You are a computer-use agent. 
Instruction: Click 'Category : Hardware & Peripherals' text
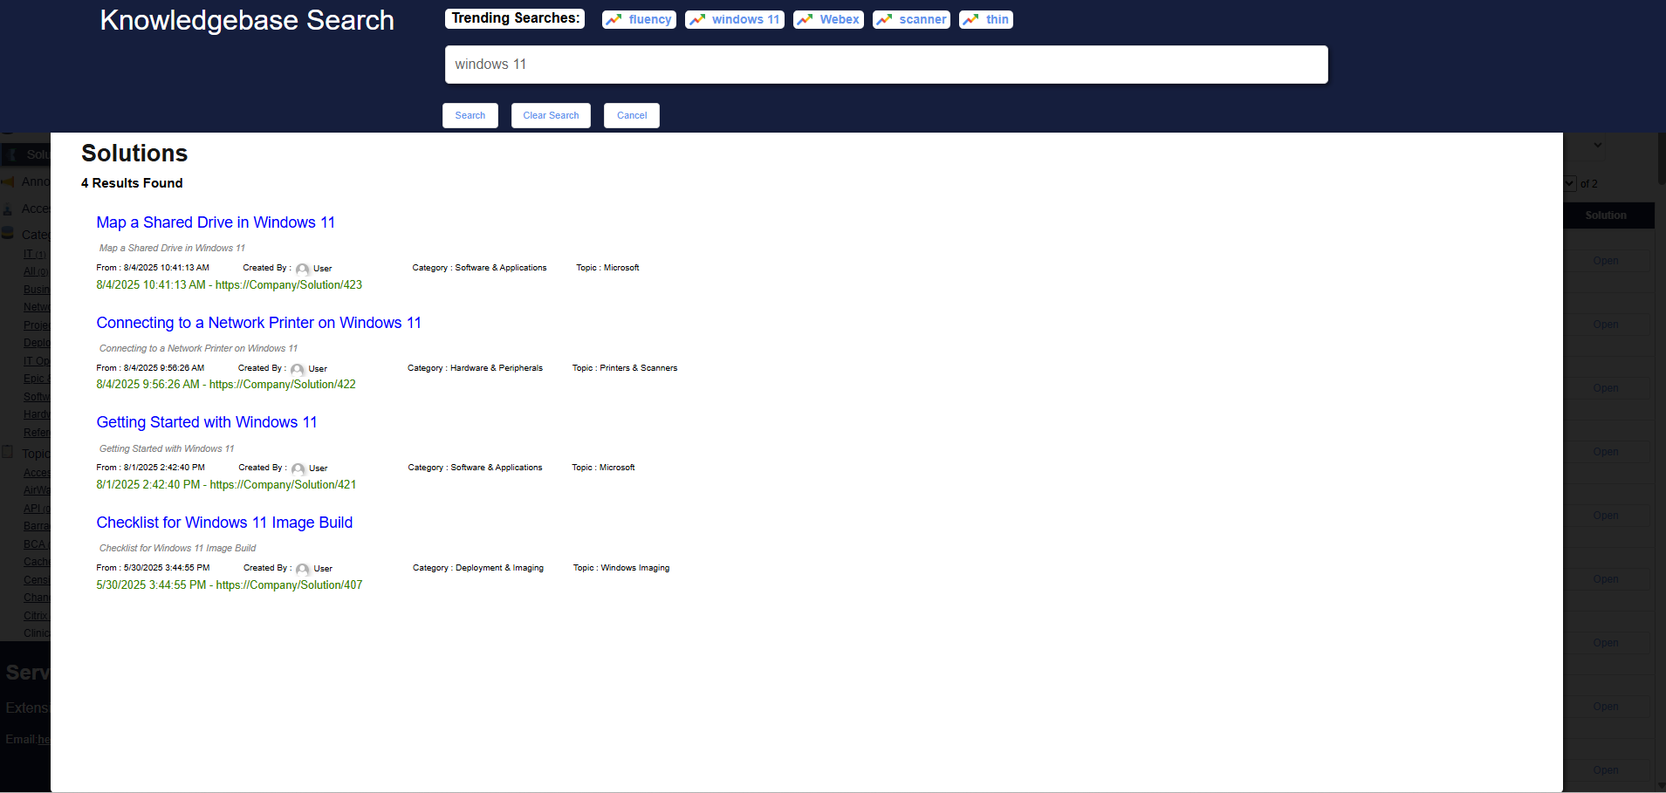(475, 368)
